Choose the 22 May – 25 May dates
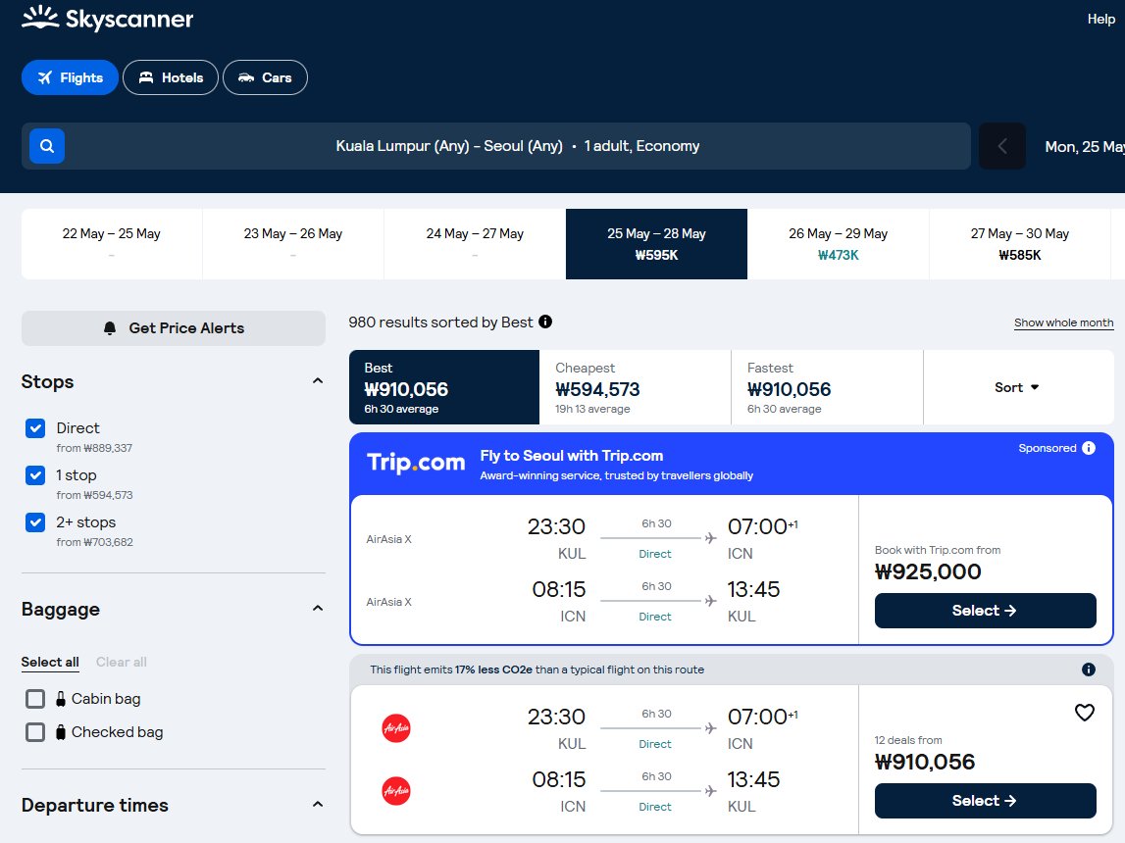The height and width of the screenshot is (843, 1125). [111, 244]
